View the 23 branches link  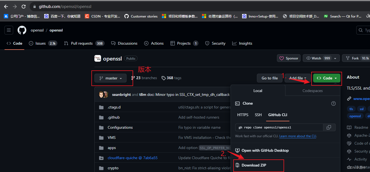point(144,78)
